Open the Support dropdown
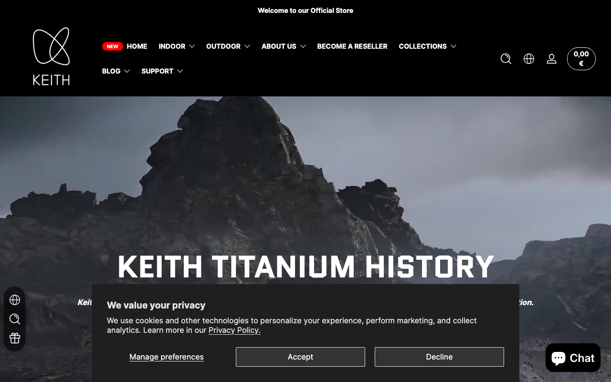The image size is (611, 382). (x=162, y=71)
